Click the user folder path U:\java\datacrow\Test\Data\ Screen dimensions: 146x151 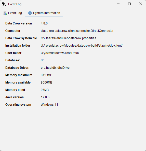(60, 53)
